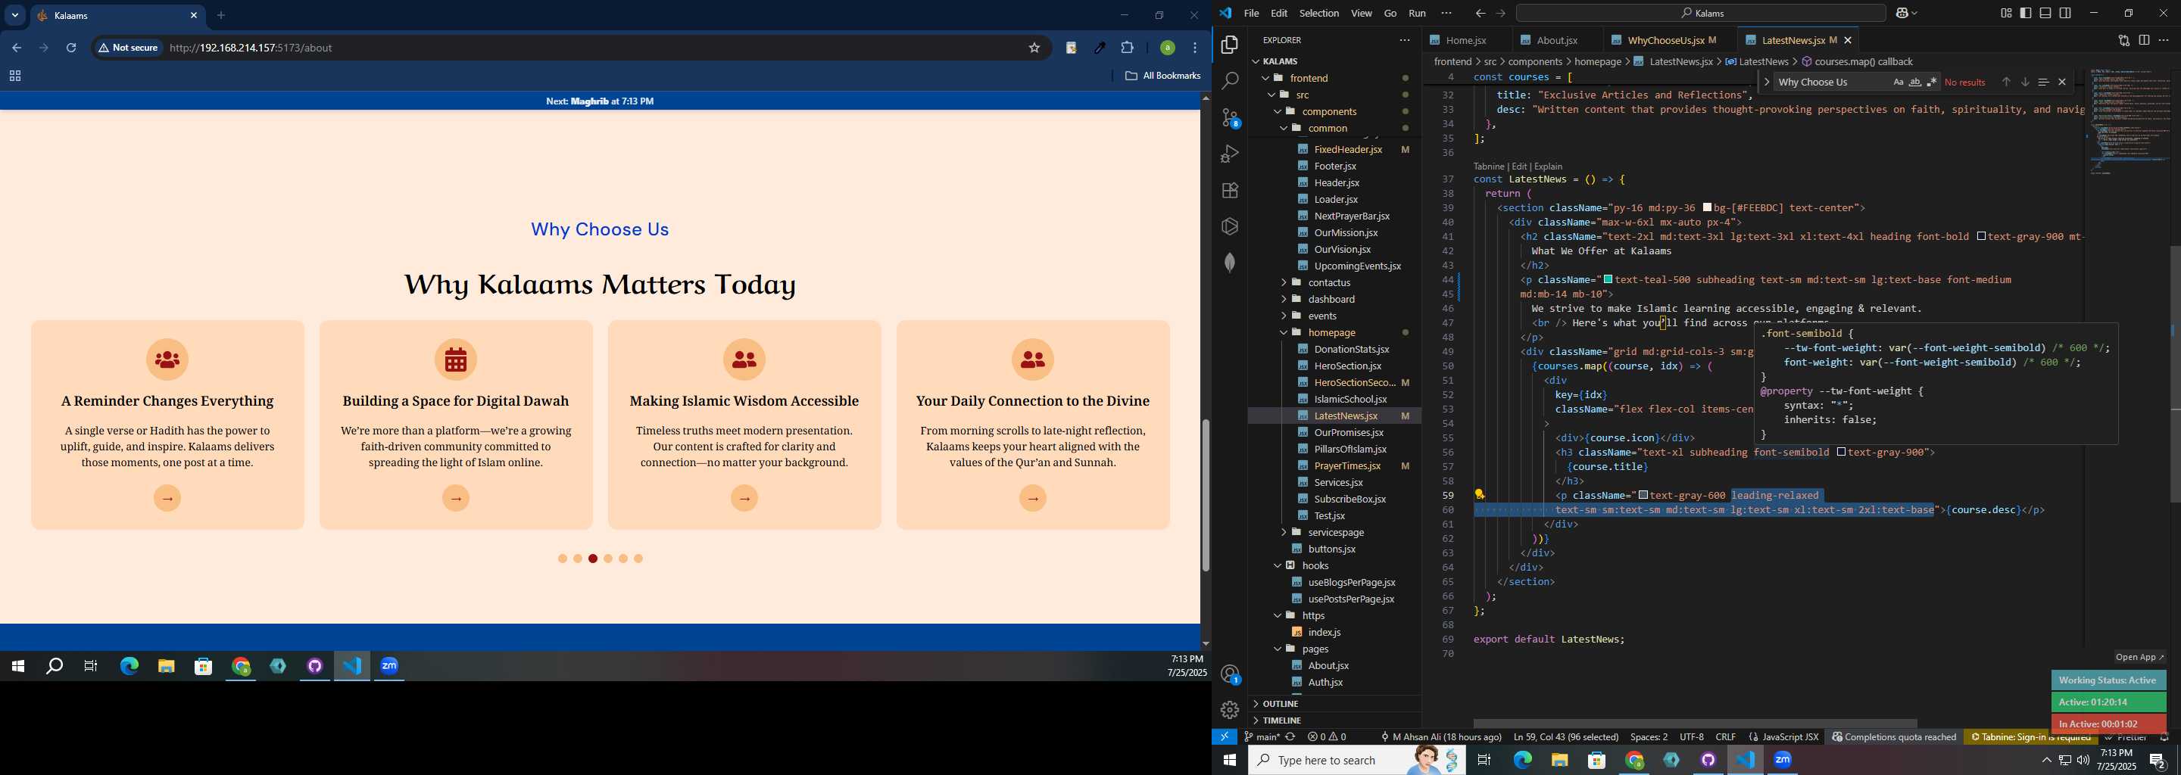The height and width of the screenshot is (775, 2181).
Task: Open the VS Code Search view
Action: pos(1230,81)
